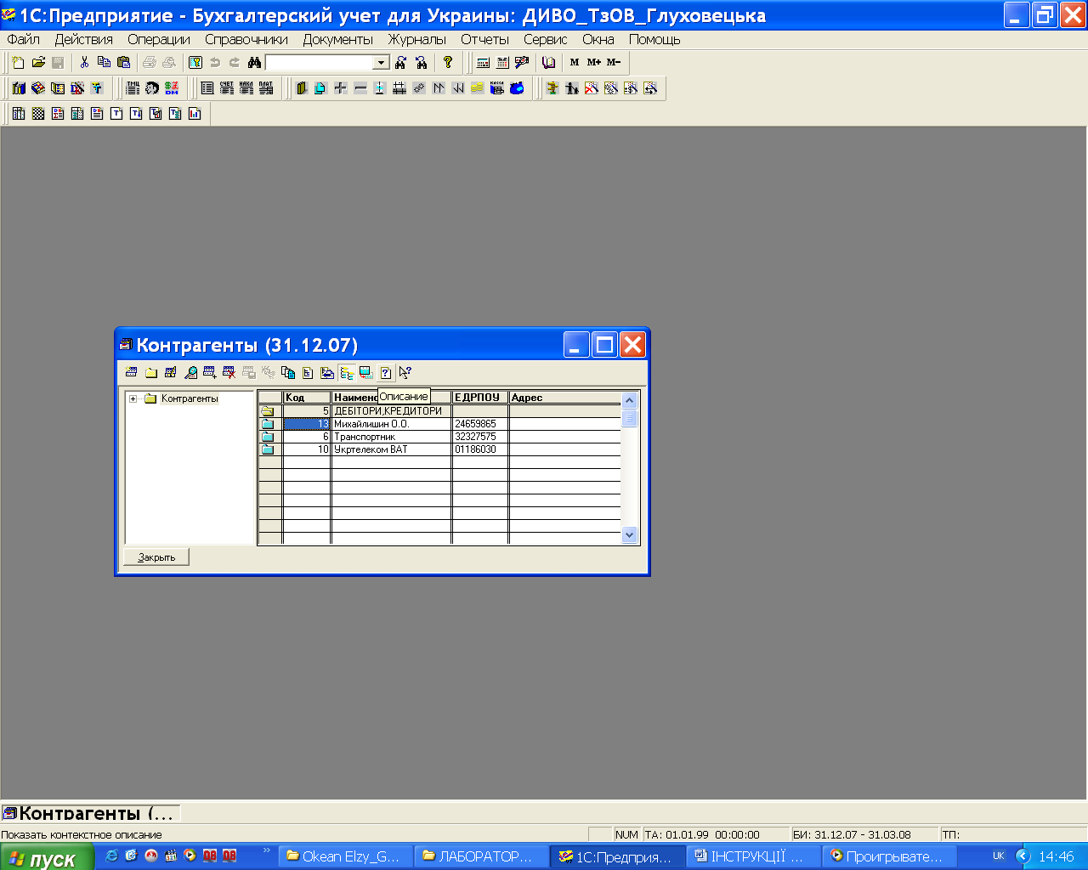The height and width of the screenshot is (870, 1088).
Task: Click the yellow question mark Help icon
Action: [x=448, y=62]
